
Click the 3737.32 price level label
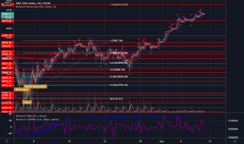pos(7,98)
